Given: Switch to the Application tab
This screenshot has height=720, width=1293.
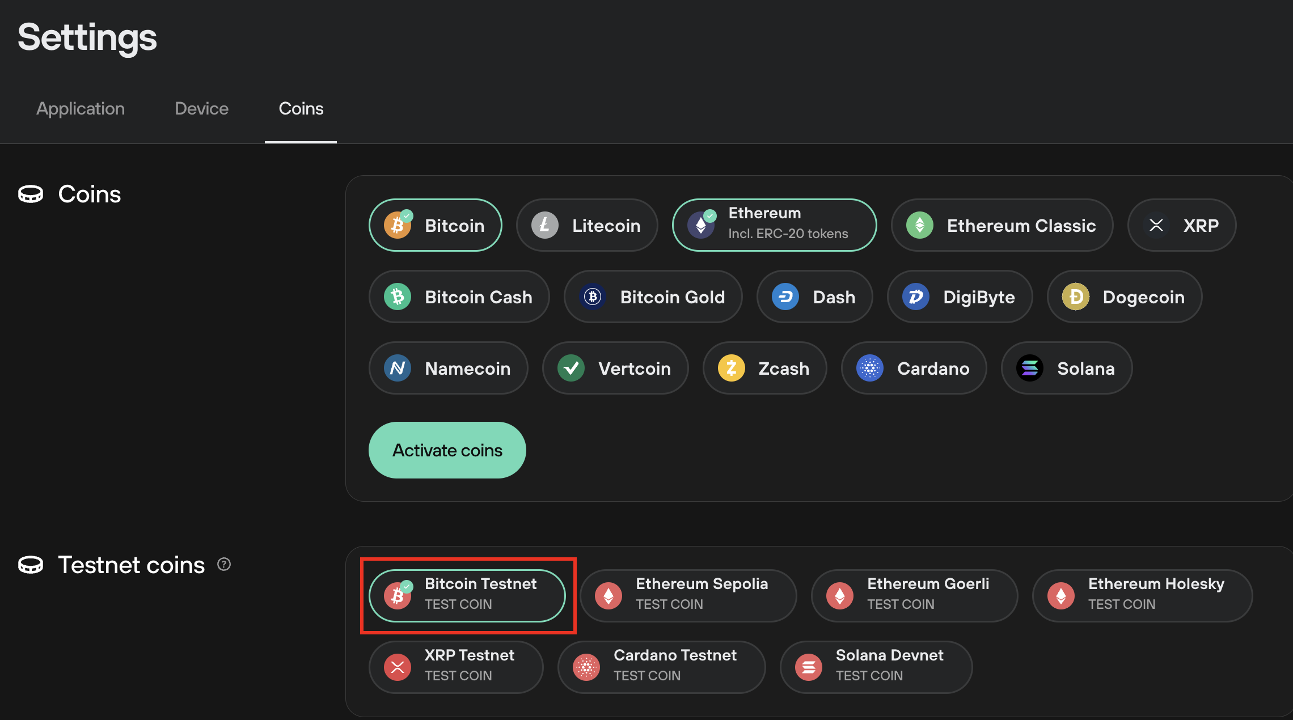Looking at the screenshot, I should coord(80,108).
